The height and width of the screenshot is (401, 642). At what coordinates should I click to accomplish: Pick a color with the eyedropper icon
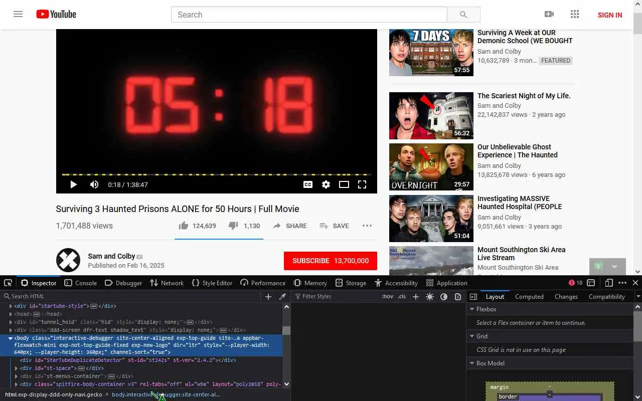tap(282, 297)
